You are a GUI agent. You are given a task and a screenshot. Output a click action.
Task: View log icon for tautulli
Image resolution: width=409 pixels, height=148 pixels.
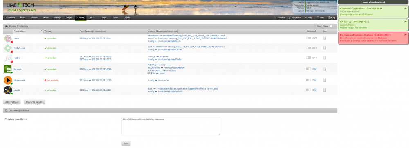tap(324, 90)
